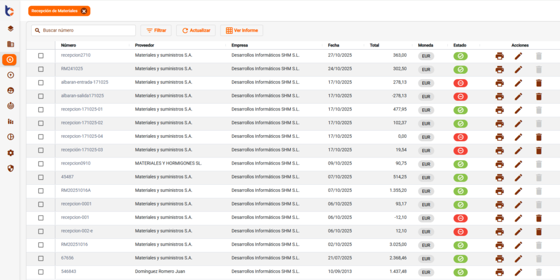Screen dimensions: 560x280
Task: Sort the list by Proveedor header
Action: click(x=144, y=45)
